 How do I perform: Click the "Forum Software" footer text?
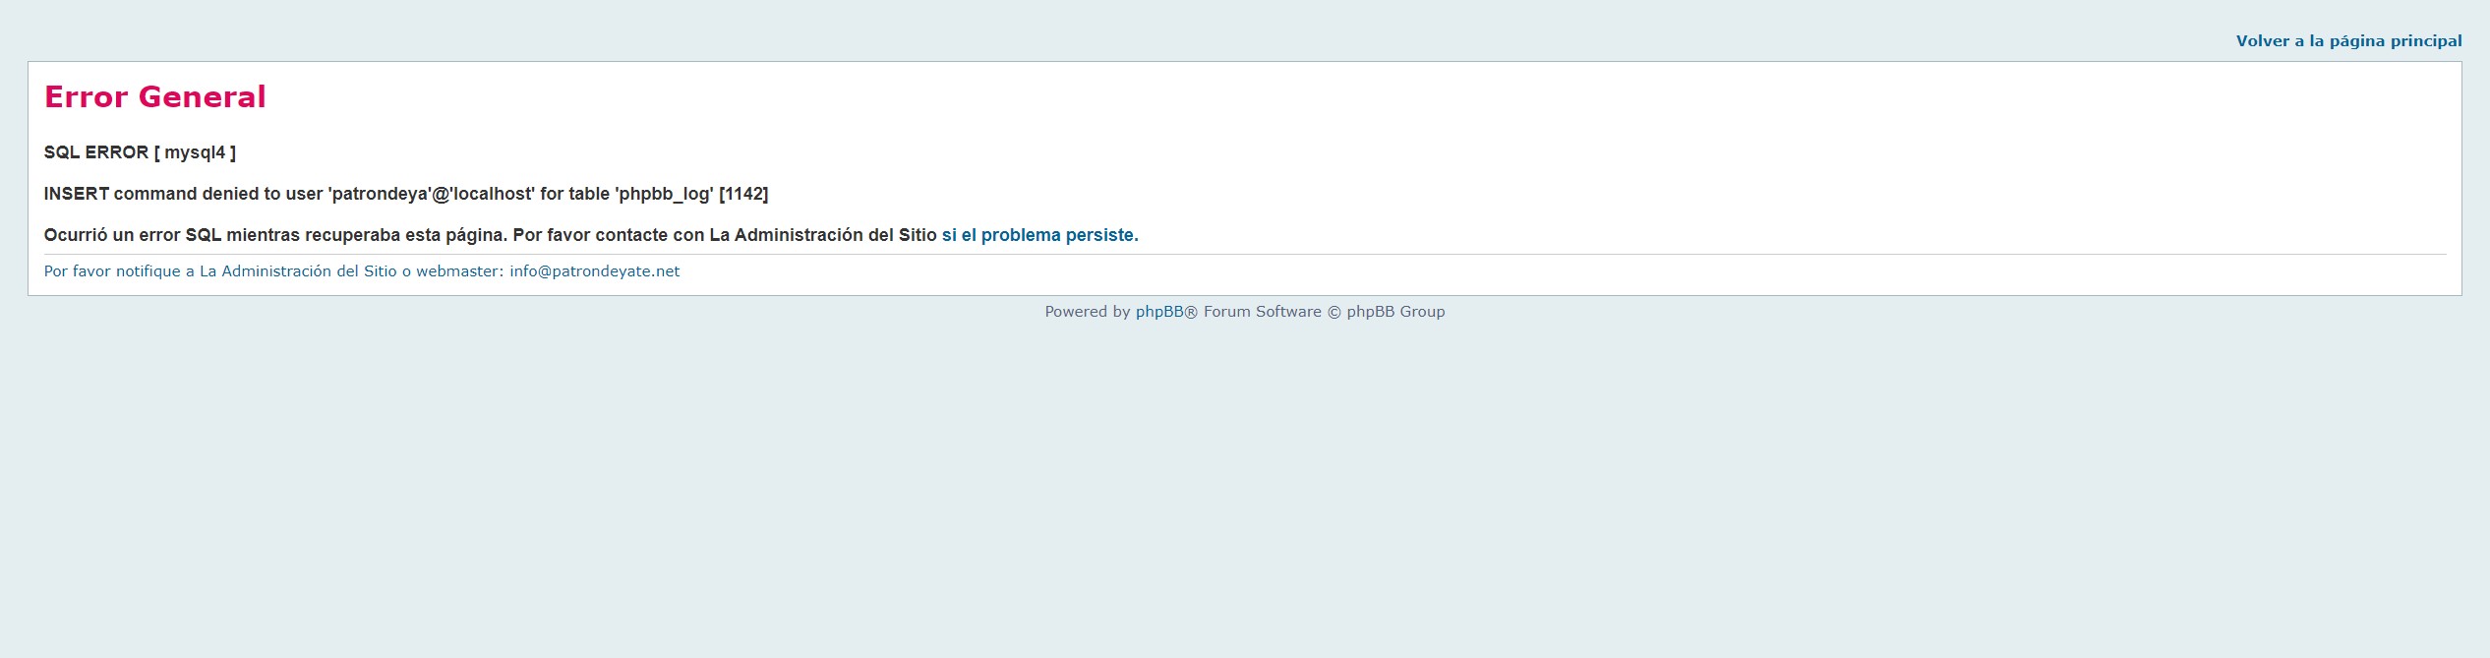pos(1262,312)
